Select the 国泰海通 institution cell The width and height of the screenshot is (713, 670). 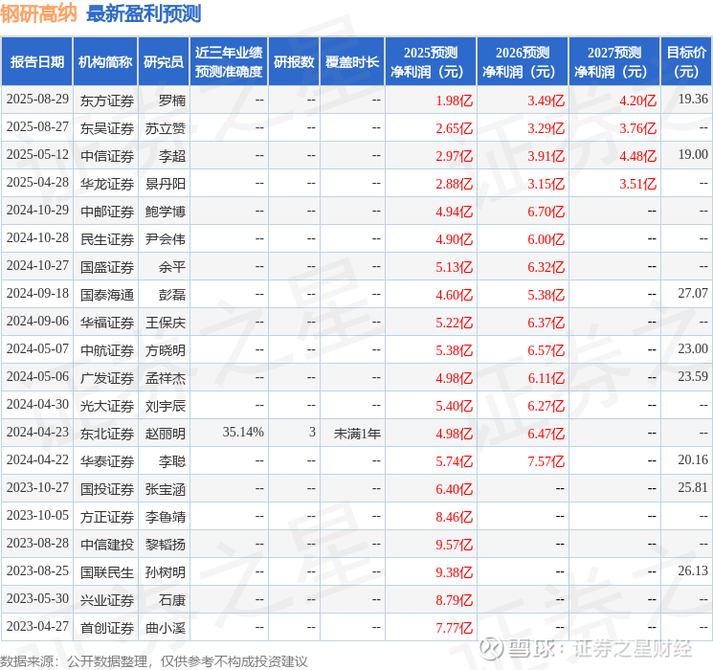tap(107, 295)
